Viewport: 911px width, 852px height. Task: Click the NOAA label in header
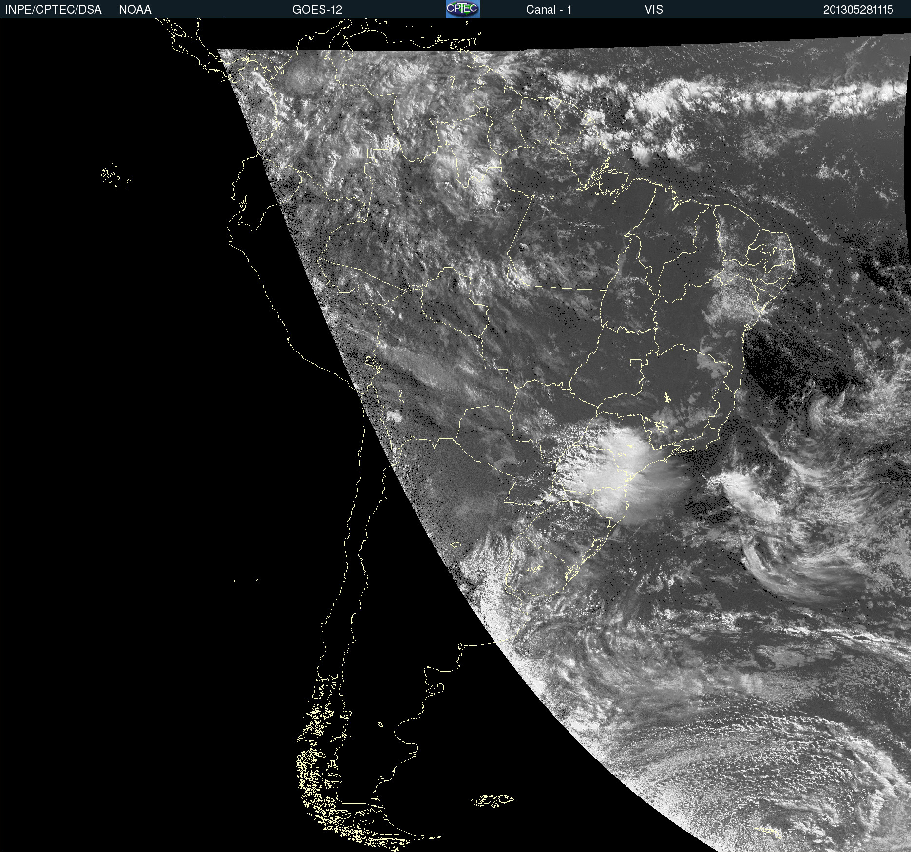click(135, 10)
